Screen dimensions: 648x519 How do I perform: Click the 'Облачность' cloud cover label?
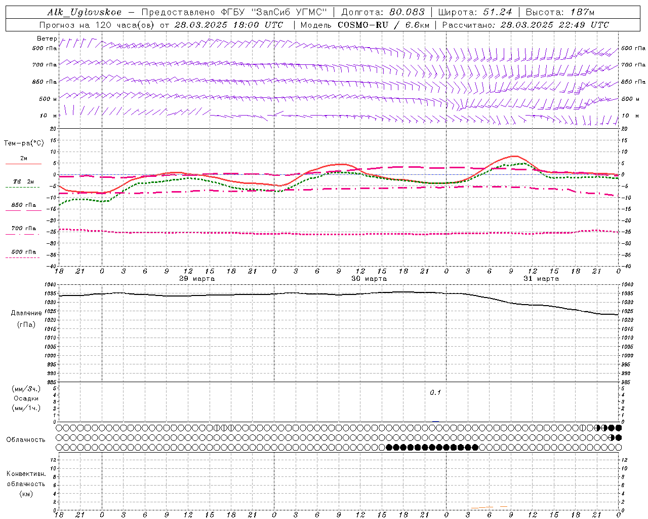[x=26, y=439]
